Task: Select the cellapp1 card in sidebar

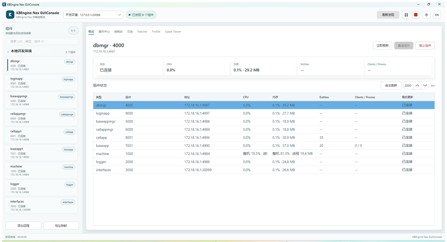Action: point(41,135)
